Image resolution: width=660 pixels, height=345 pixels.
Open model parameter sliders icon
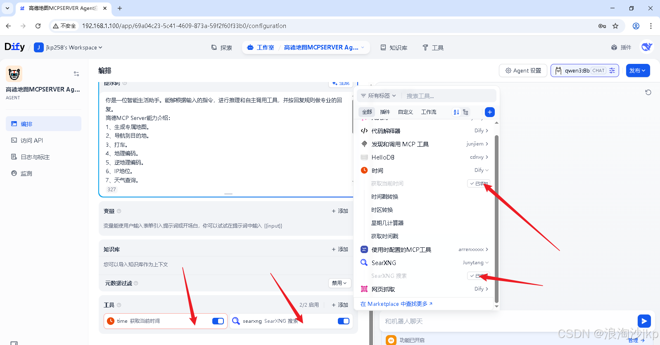[612, 70]
